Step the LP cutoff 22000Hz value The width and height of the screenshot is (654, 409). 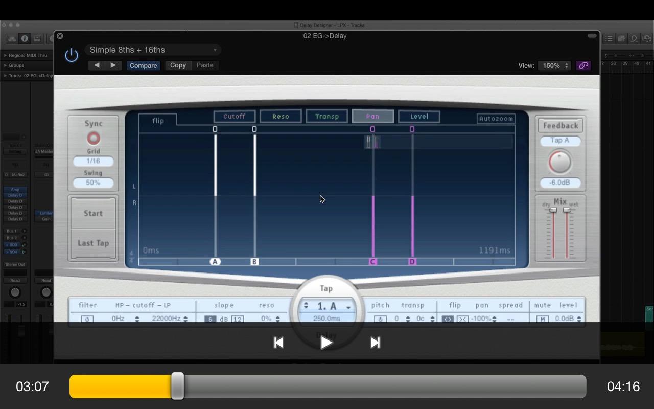coord(185,319)
